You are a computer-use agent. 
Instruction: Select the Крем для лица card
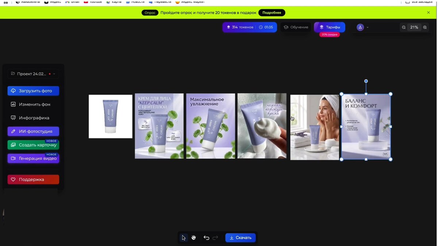(x=159, y=126)
